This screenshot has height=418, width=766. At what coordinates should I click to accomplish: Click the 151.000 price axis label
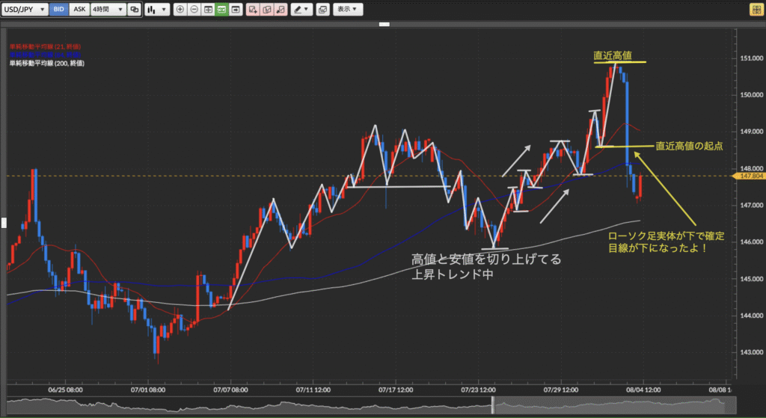[751, 58]
